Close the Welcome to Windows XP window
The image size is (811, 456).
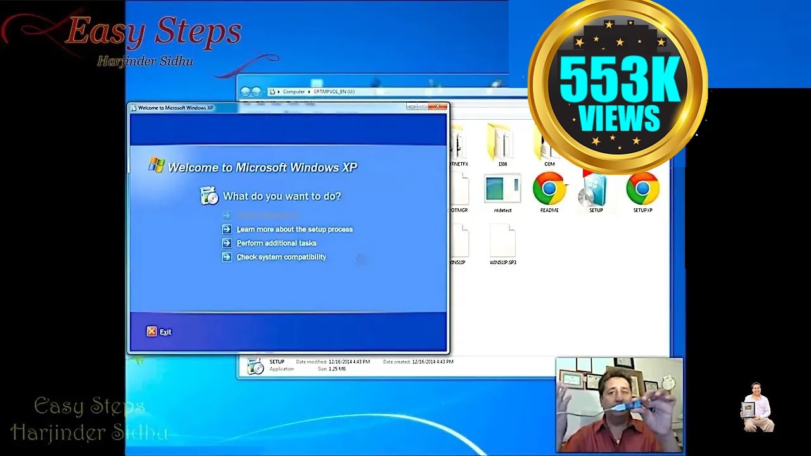pos(438,107)
